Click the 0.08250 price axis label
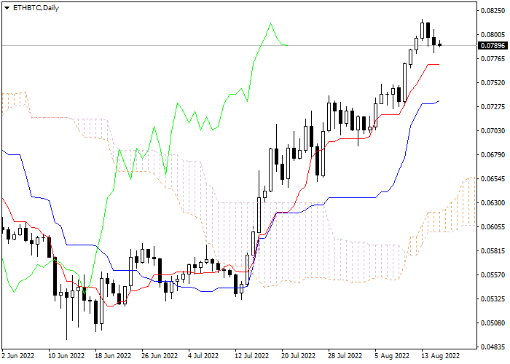Viewport: 510px width, 364px height. point(493,11)
